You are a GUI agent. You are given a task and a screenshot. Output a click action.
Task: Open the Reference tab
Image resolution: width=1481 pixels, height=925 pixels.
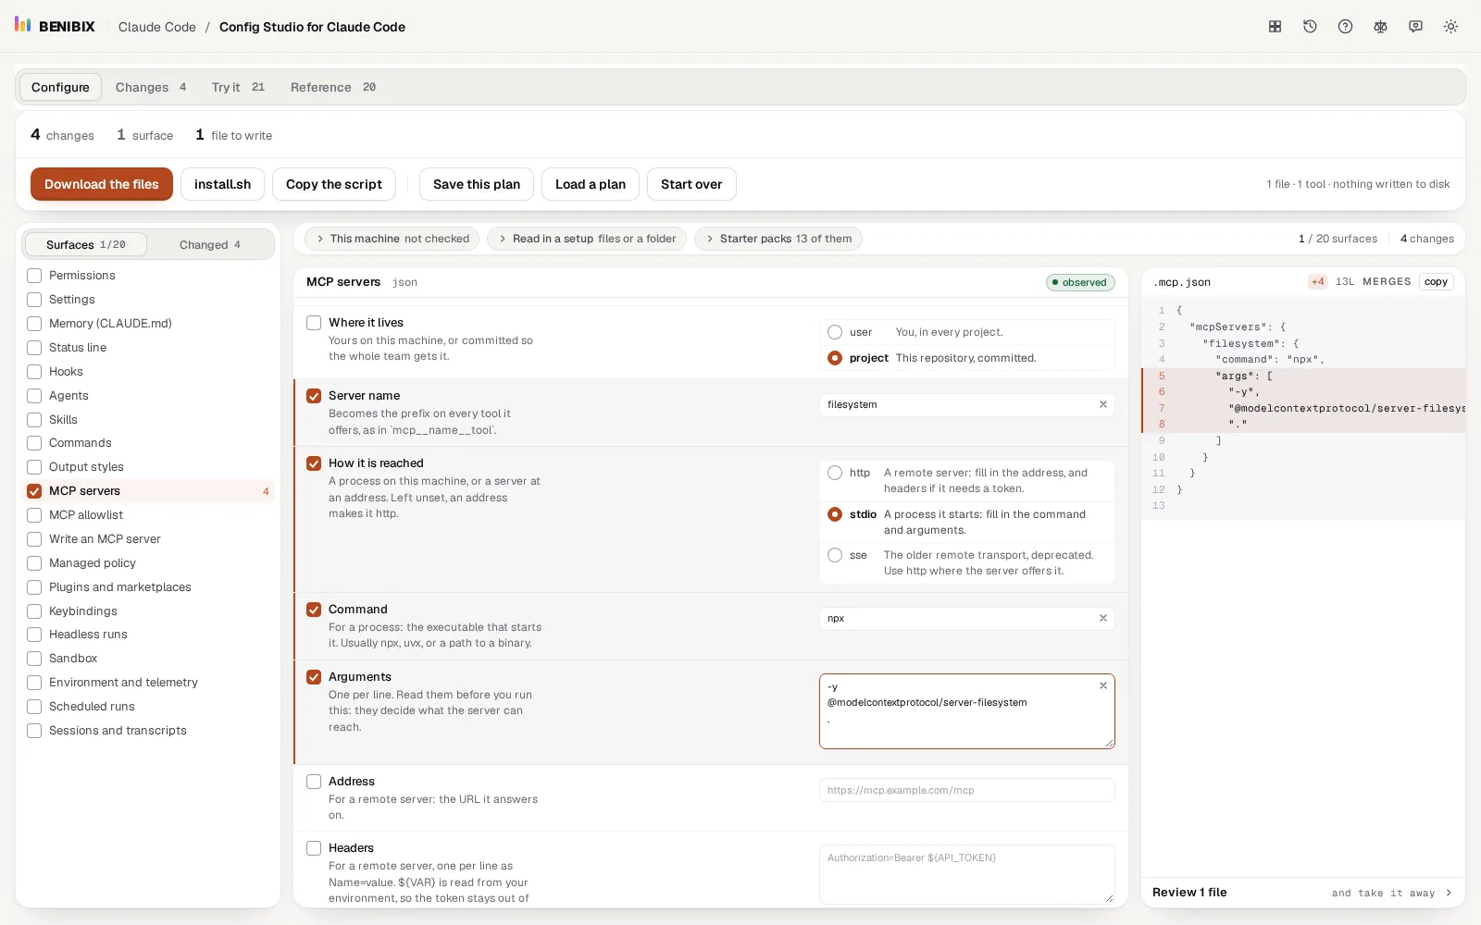(x=333, y=87)
